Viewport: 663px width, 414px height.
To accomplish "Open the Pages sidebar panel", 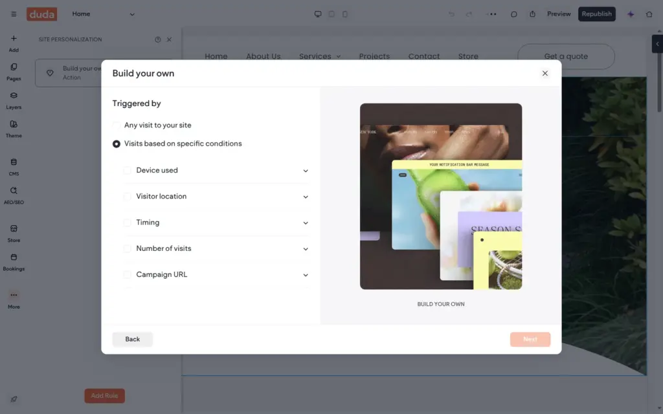I will pyautogui.click(x=14, y=72).
